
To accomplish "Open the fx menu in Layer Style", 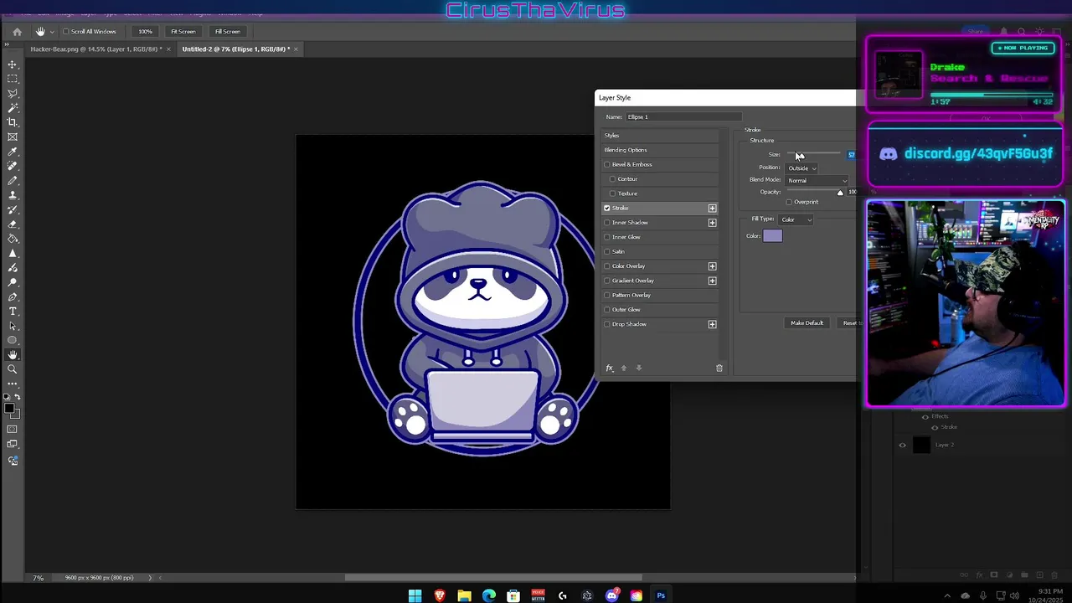I will point(610,368).
